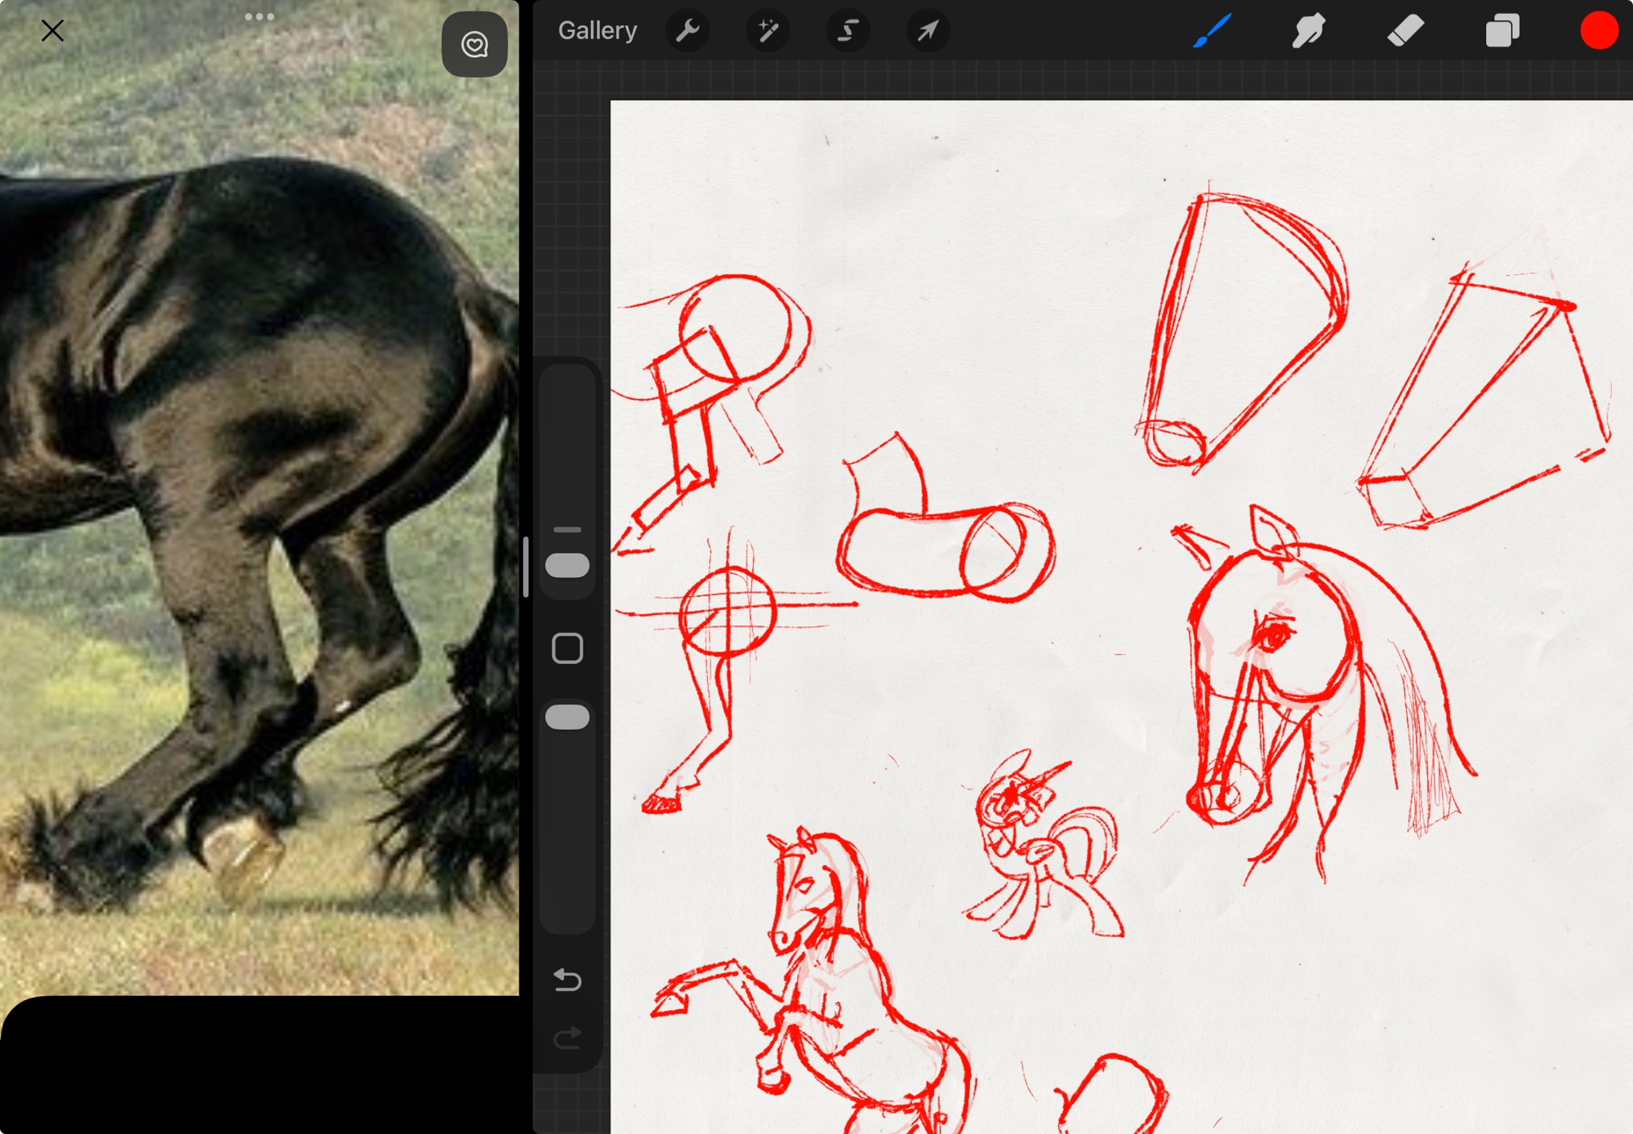Click the brush opacity slider handle
The width and height of the screenshot is (1633, 1134).
(567, 717)
